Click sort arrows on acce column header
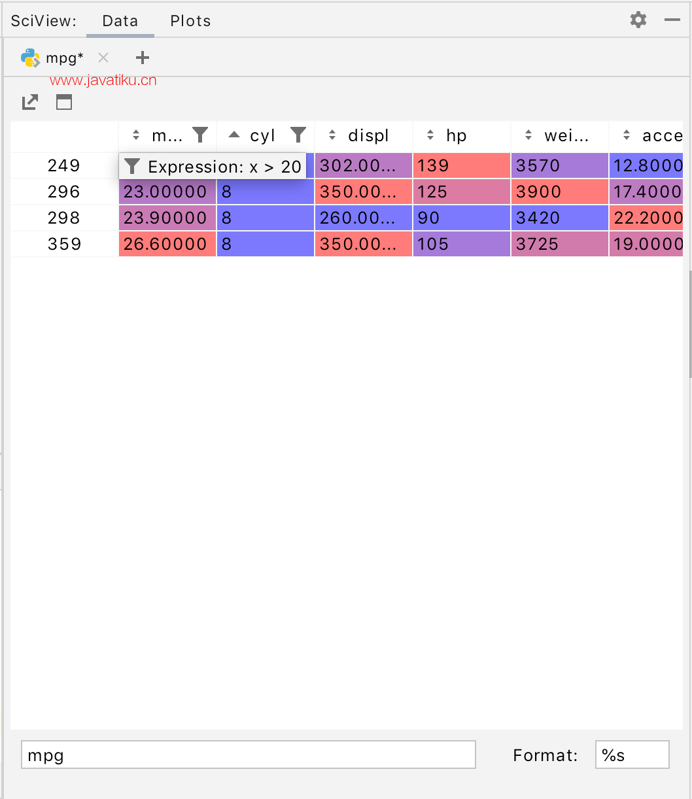Viewport: 692px width, 799px height. pos(627,135)
